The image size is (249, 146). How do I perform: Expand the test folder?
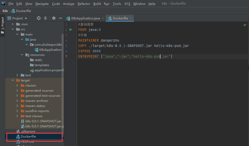pos(17,75)
